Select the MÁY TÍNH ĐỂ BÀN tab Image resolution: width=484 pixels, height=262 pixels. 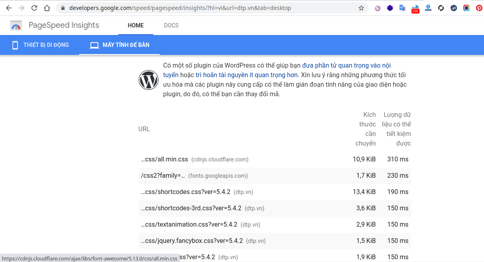[x=120, y=45]
